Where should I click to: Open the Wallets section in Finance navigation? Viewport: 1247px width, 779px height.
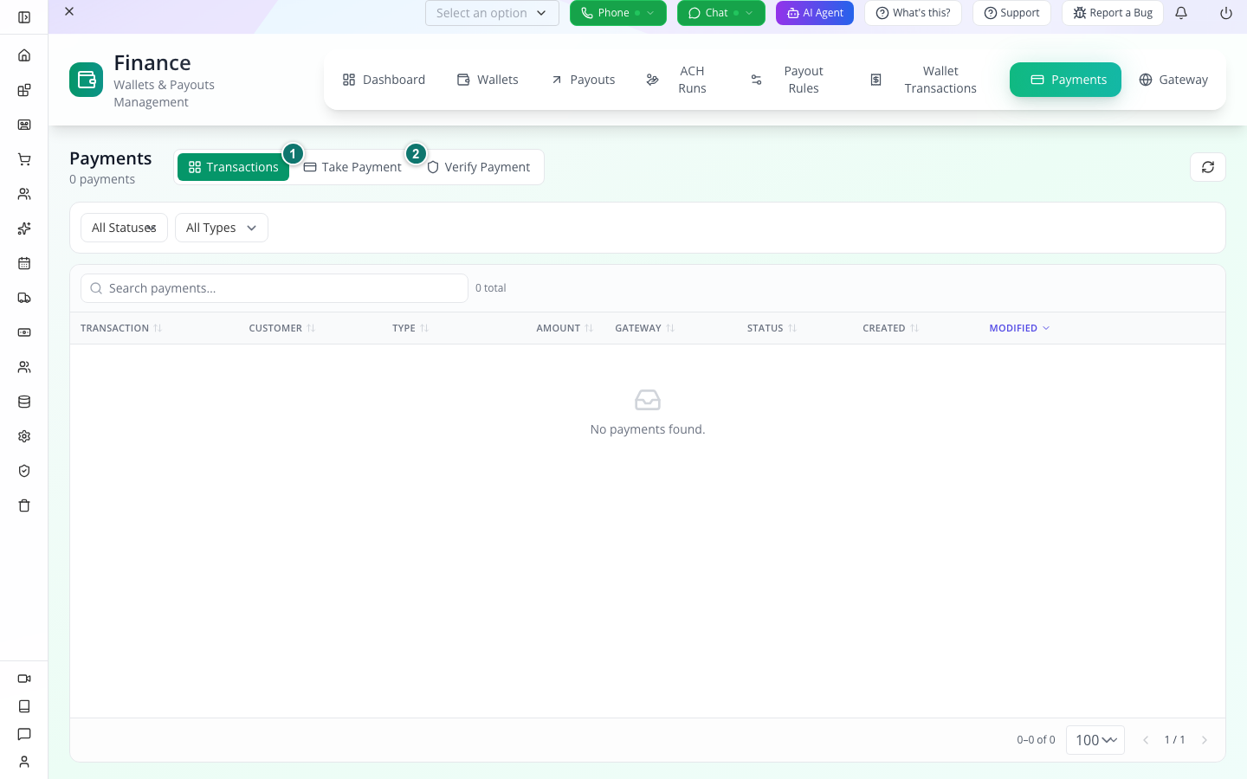[488, 80]
